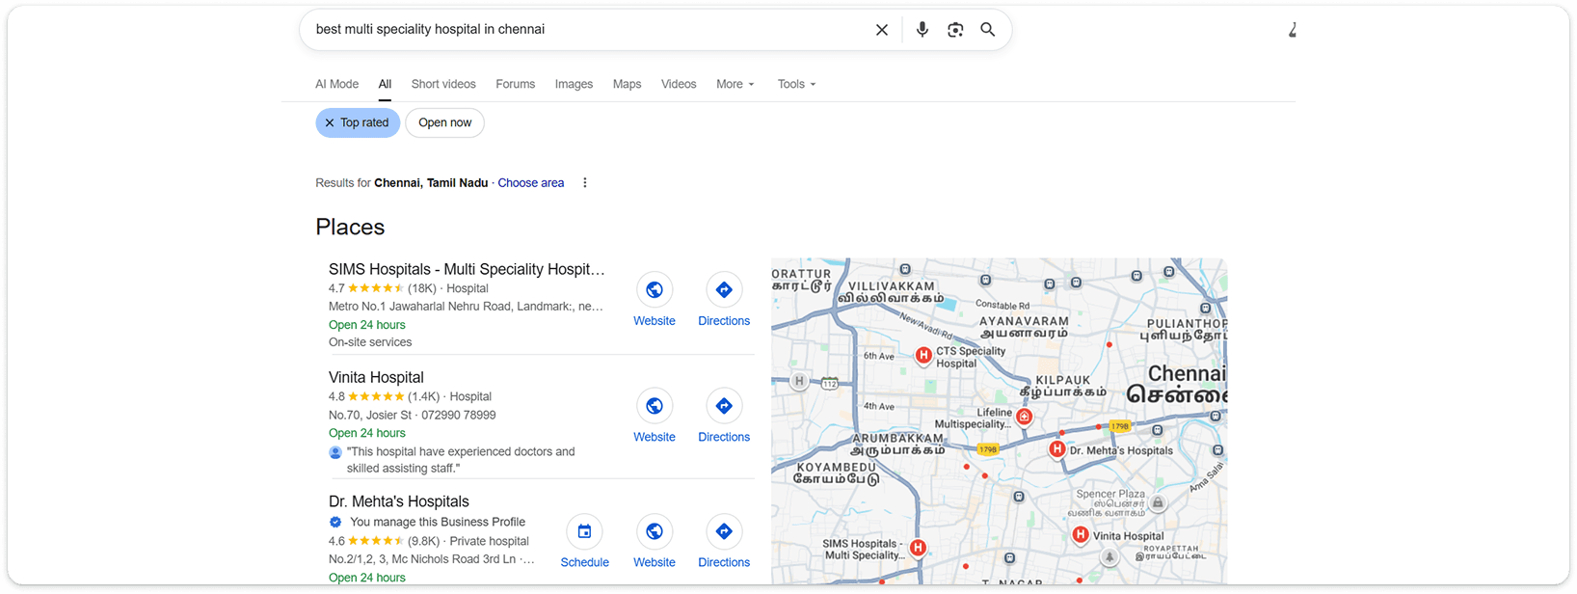Switch to Images tab

[x=574, y=84]
